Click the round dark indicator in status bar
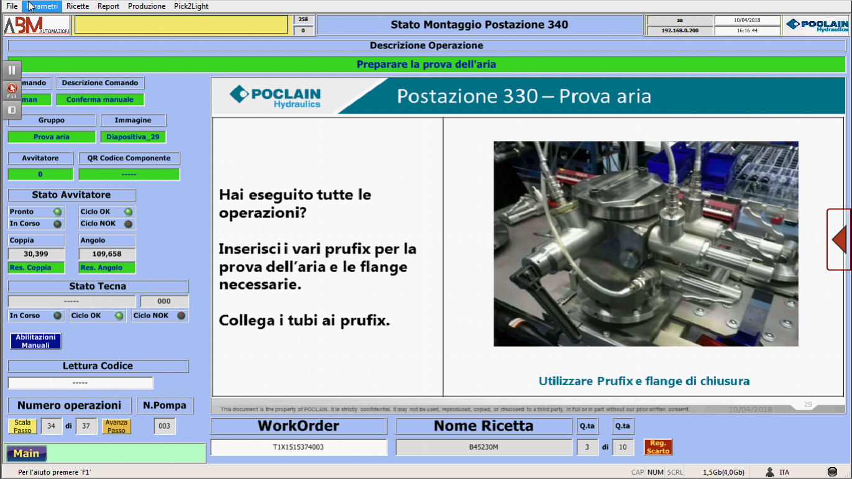Screen dimensions: 852x479 [x=833, y=472]
